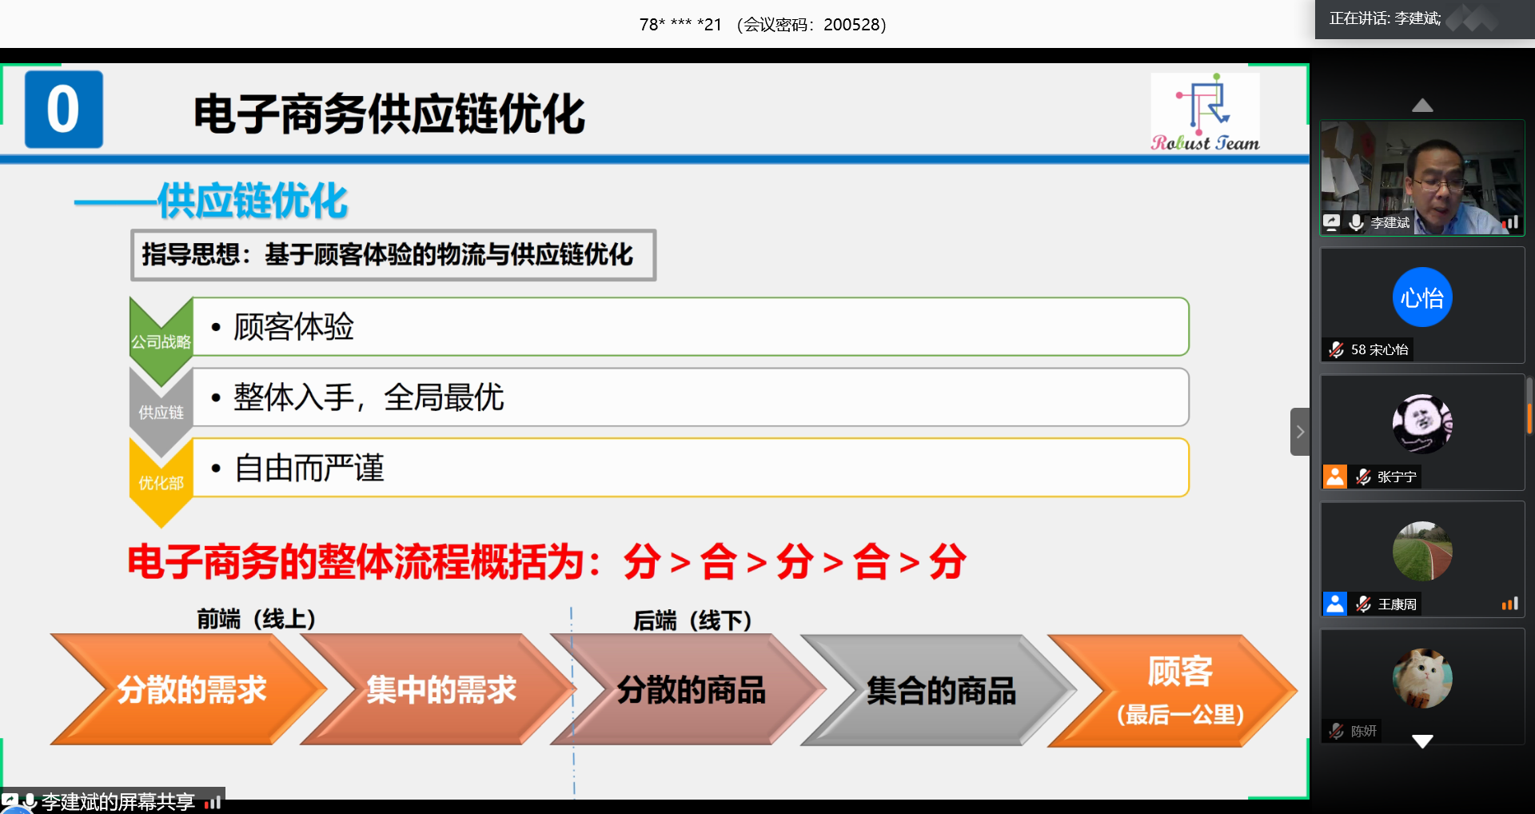The height and width of the screenshot is (814, 1535).
Task: Toggle the muted microphone for 58 宋心怡
Action: click(1336, 349)
